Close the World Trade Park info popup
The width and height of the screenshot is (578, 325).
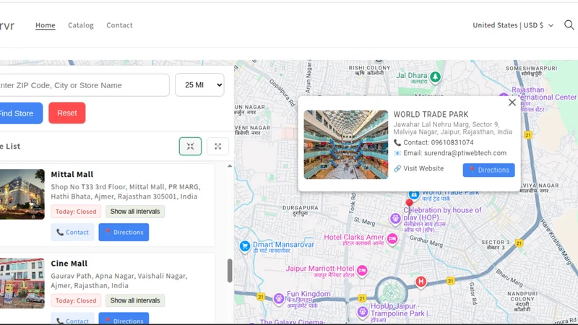pyautogui.click(x=512, y=103)
